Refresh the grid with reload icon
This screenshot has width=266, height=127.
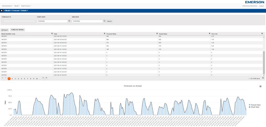point(263,78)
